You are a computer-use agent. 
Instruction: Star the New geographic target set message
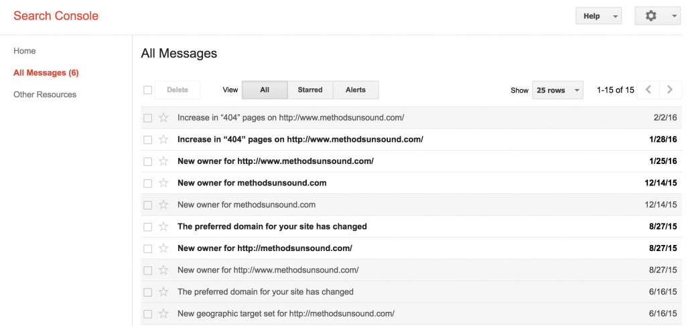(x=163, y=314)
